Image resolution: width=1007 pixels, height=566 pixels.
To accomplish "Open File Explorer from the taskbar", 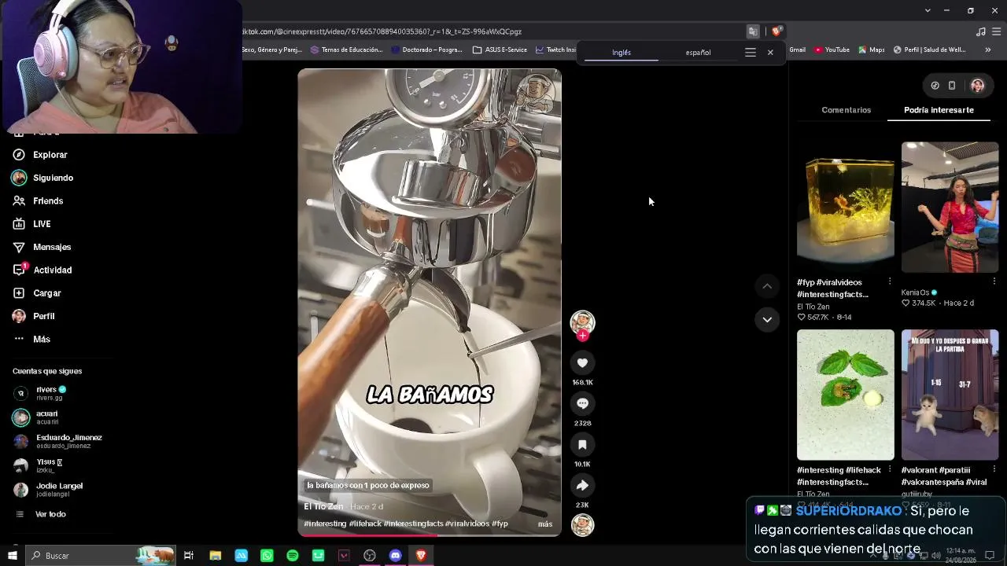I will [216, 556].
